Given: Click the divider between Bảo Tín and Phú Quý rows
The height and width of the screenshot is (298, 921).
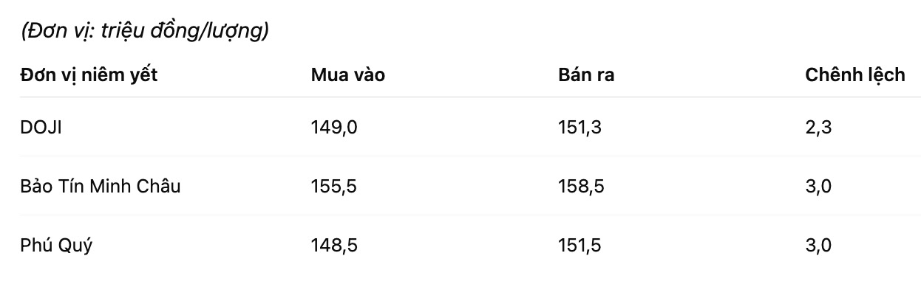Looking at the screenshot, I should (x=470, y=215).
